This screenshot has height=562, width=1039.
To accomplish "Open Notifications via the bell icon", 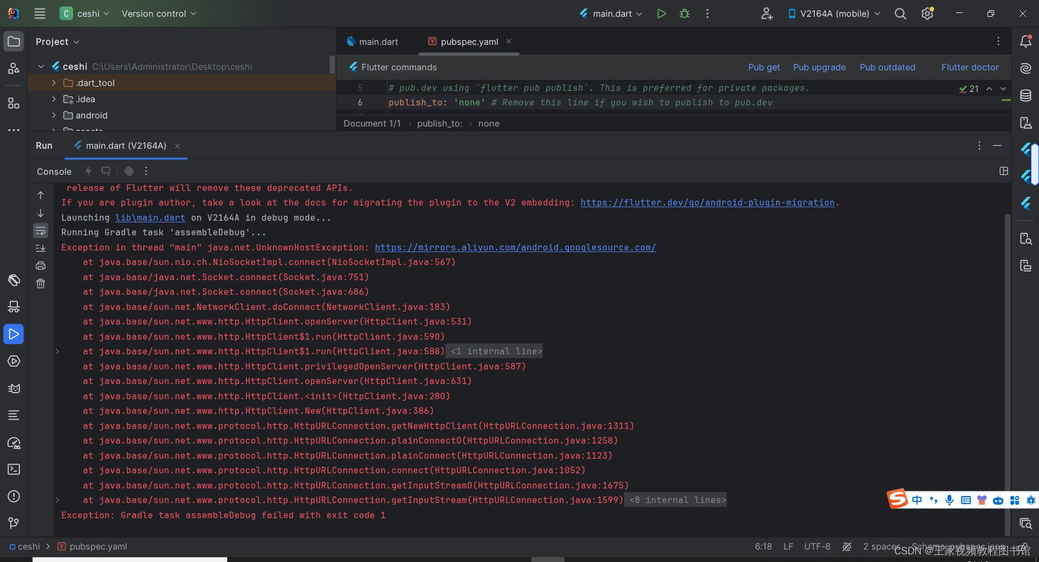I will [1026, 41].
